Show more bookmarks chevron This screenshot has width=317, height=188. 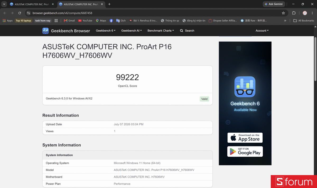pyautogui.click(x=285, y=21)
